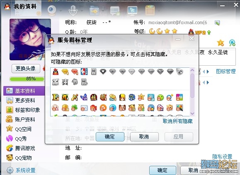Click the VIP2 badge icon
The height and width of the screenshot is (175, 240).
[200, 32]
